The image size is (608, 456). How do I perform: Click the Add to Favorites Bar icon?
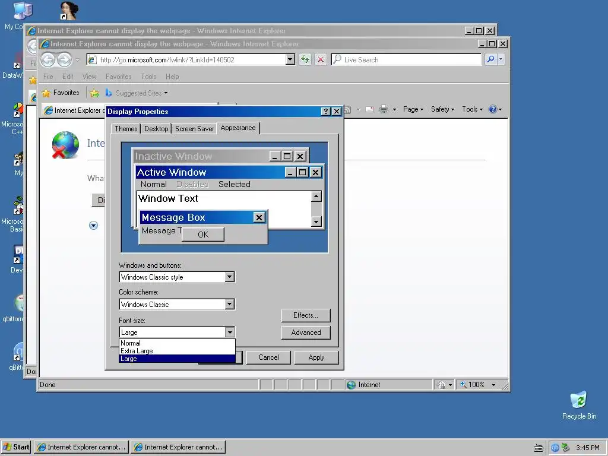94,93
